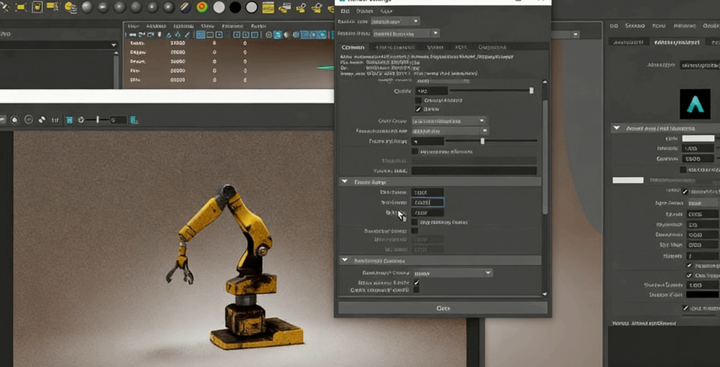Screen dimensions: 720x367
Task: Collapse the Frame Range section
Action: 344,182
